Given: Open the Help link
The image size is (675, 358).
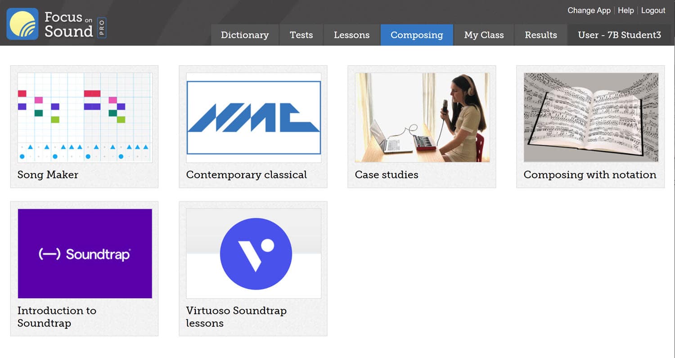Looking at the screenshot, I should coord(625,10).
